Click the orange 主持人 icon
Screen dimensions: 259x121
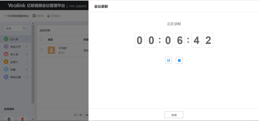[x=6, y=62]
